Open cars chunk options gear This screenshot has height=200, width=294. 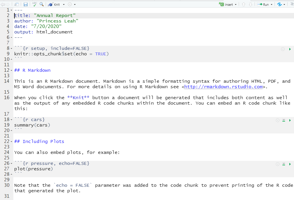coord(278,120)
